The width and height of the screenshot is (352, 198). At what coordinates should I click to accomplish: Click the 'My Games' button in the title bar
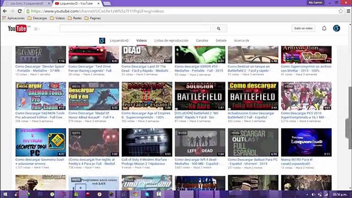(x=315, y=2)
